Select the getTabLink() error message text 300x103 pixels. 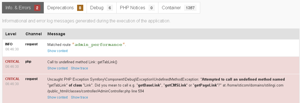click(82, 62)
